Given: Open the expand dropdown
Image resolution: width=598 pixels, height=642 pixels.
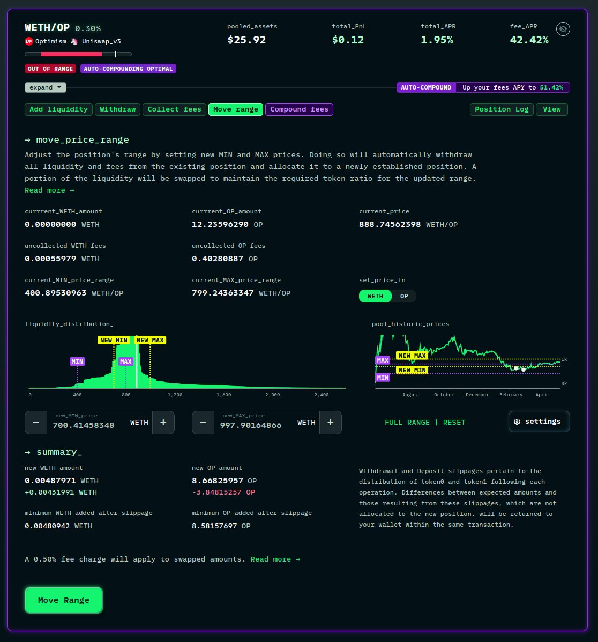Looking at the screenshot, I should 46,87.
